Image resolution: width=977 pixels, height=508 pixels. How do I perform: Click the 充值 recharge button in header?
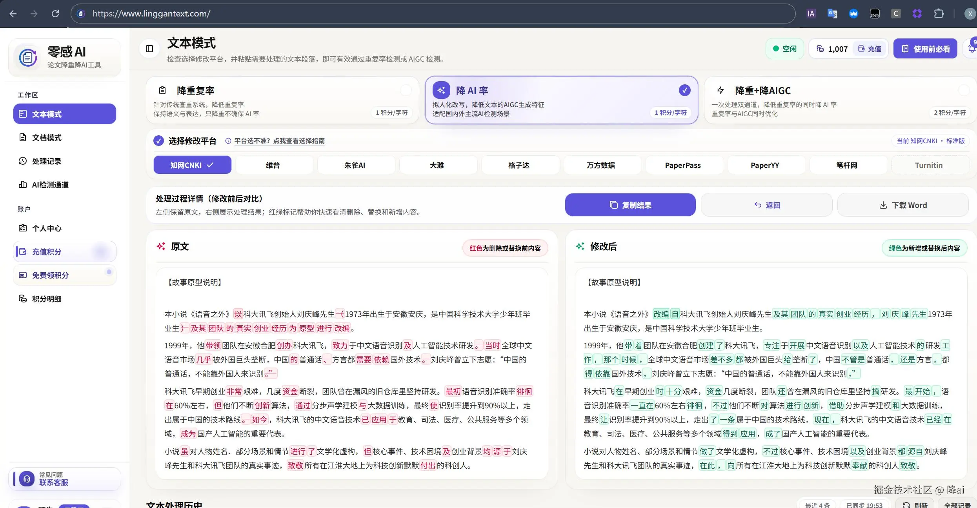[870, 49]
